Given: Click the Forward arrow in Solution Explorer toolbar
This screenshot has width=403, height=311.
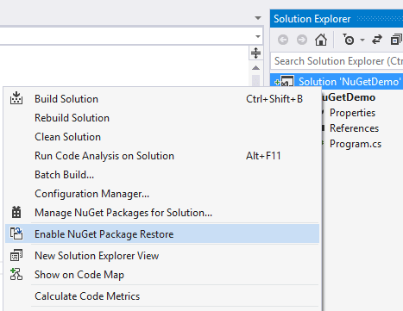Looking at the screenshot, I should [302, 40].
